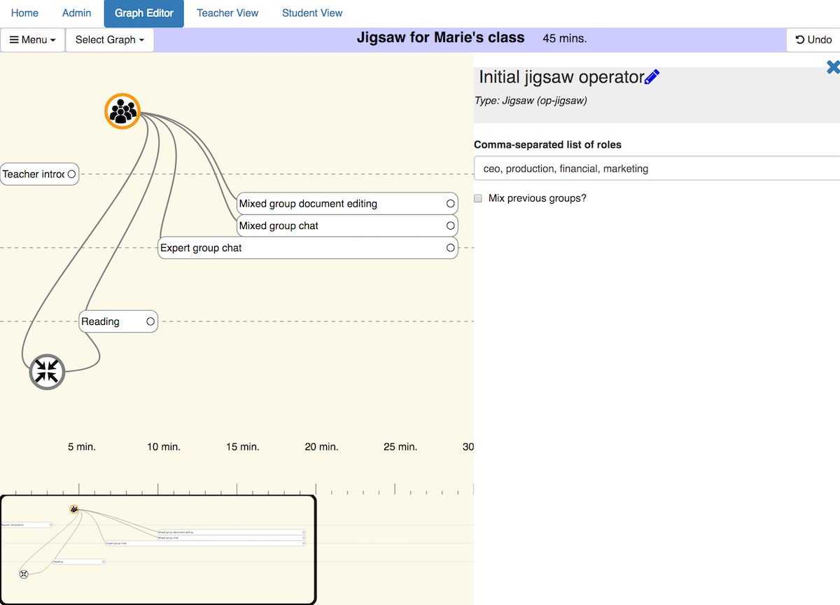Edit the Initial jigsaw operator title with the pencil

652,77
